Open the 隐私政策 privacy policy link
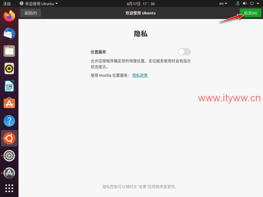The image size is (263, 197). pyautogui.click(x=140, y=75)
